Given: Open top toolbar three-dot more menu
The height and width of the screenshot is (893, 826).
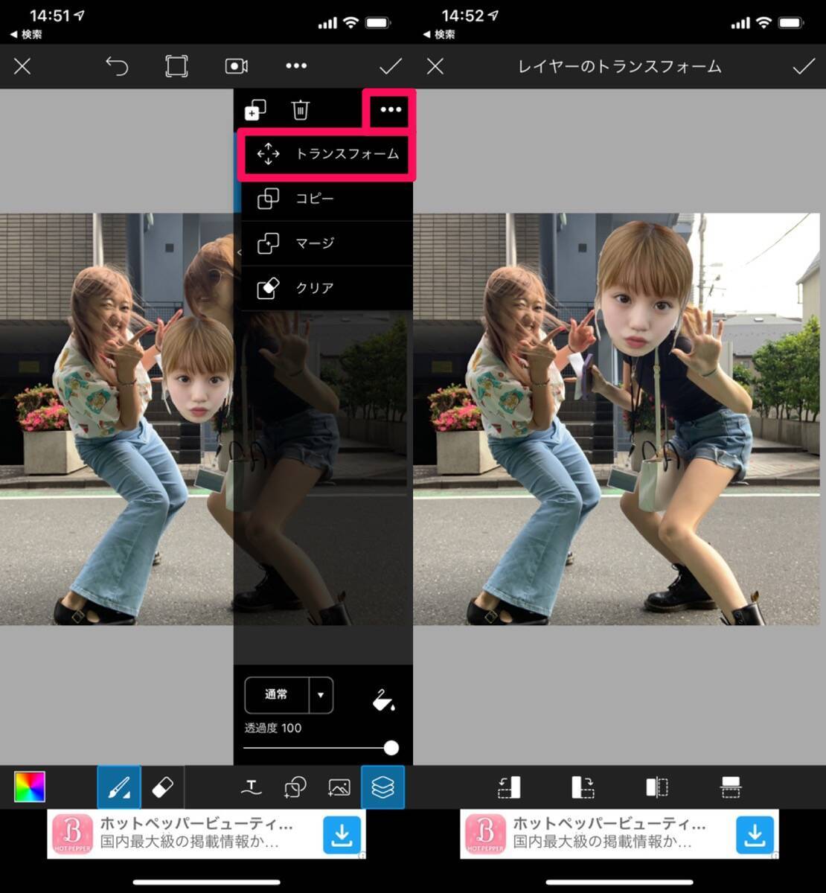Looking at the screenshot, I should (x=296, y=66).
